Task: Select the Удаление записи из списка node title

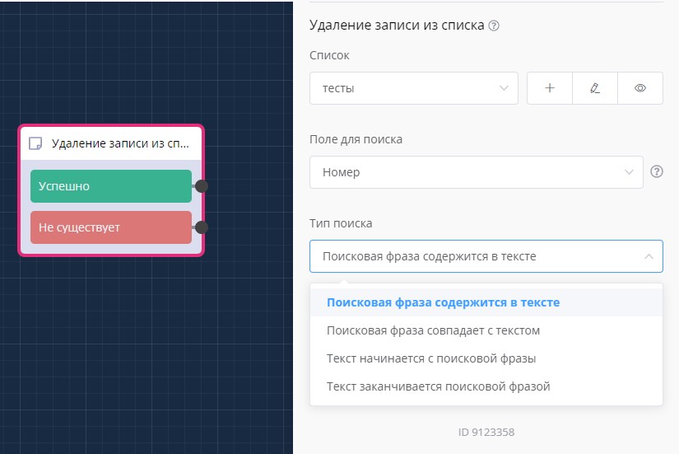Action: pos(119,143)
